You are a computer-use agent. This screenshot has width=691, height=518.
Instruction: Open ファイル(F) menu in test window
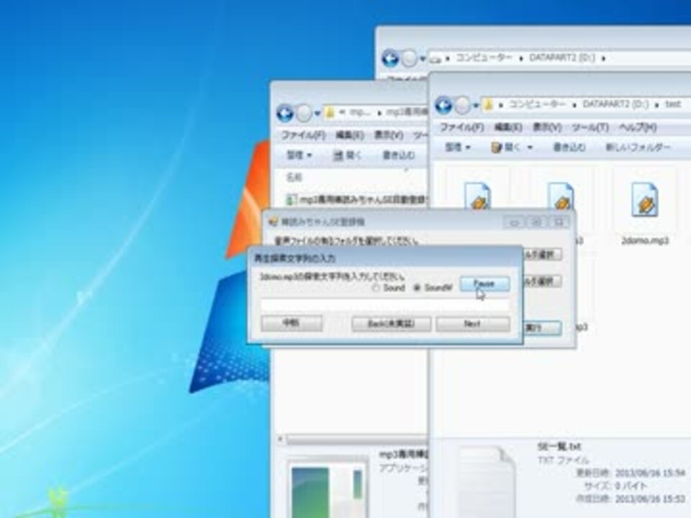pos(461,128)
